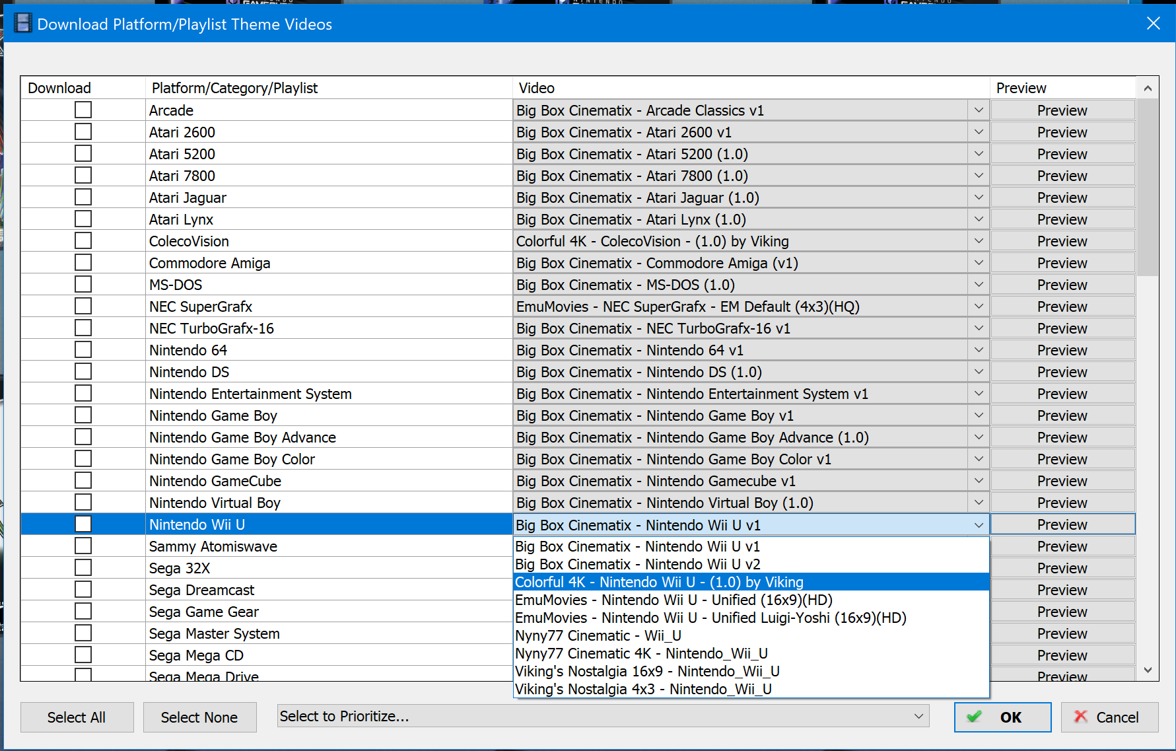Collapse the Nintendo Wii U video dropdown
This screenshot has width=1176, height=751.
coord(979,525)
